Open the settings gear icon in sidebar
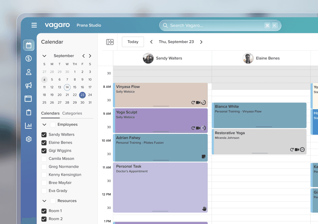This screenshot has width=318, height=224. tap(29, 139)
